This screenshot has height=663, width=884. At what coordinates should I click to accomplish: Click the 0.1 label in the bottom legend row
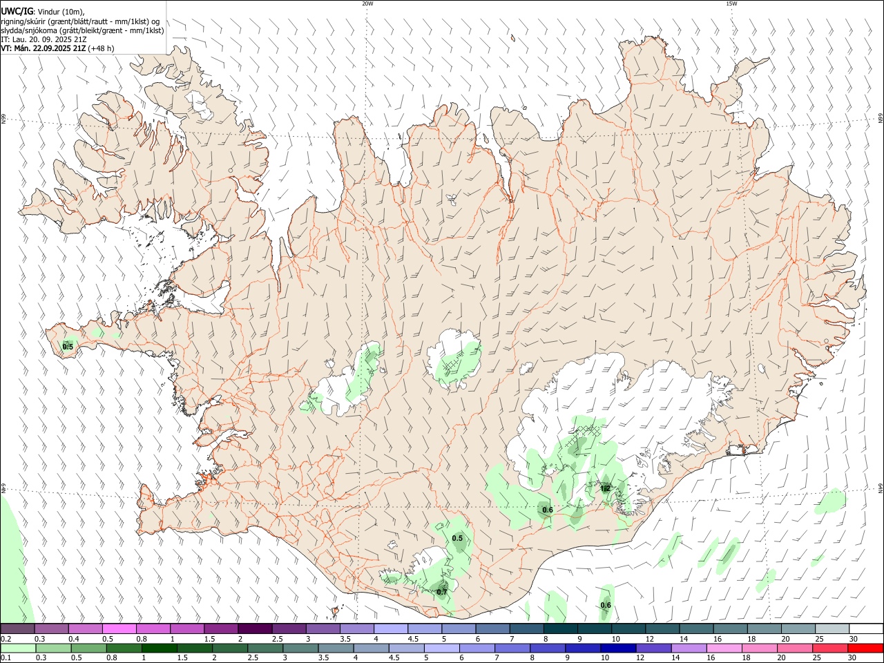(6, 658)
